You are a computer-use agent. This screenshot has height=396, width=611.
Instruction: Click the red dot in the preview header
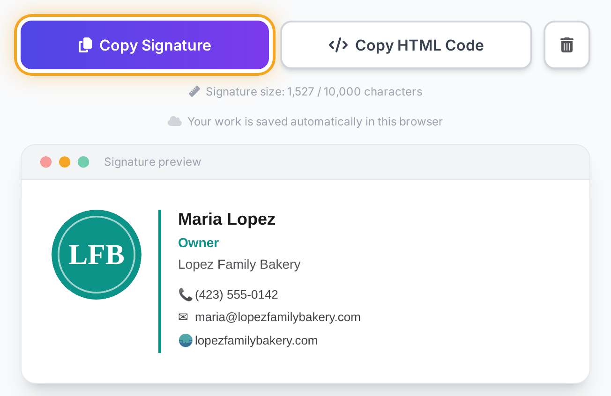[46, 162]
